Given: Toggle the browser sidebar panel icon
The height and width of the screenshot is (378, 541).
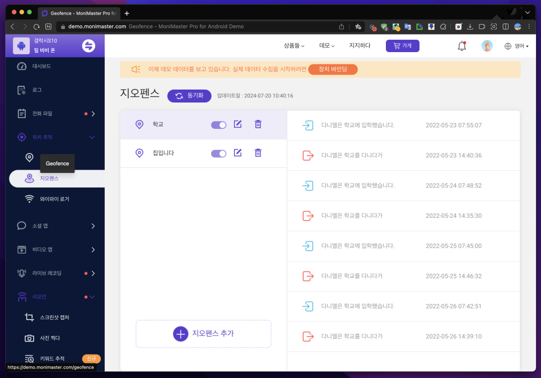Looking at the screenshot, I should click(506, 26).
